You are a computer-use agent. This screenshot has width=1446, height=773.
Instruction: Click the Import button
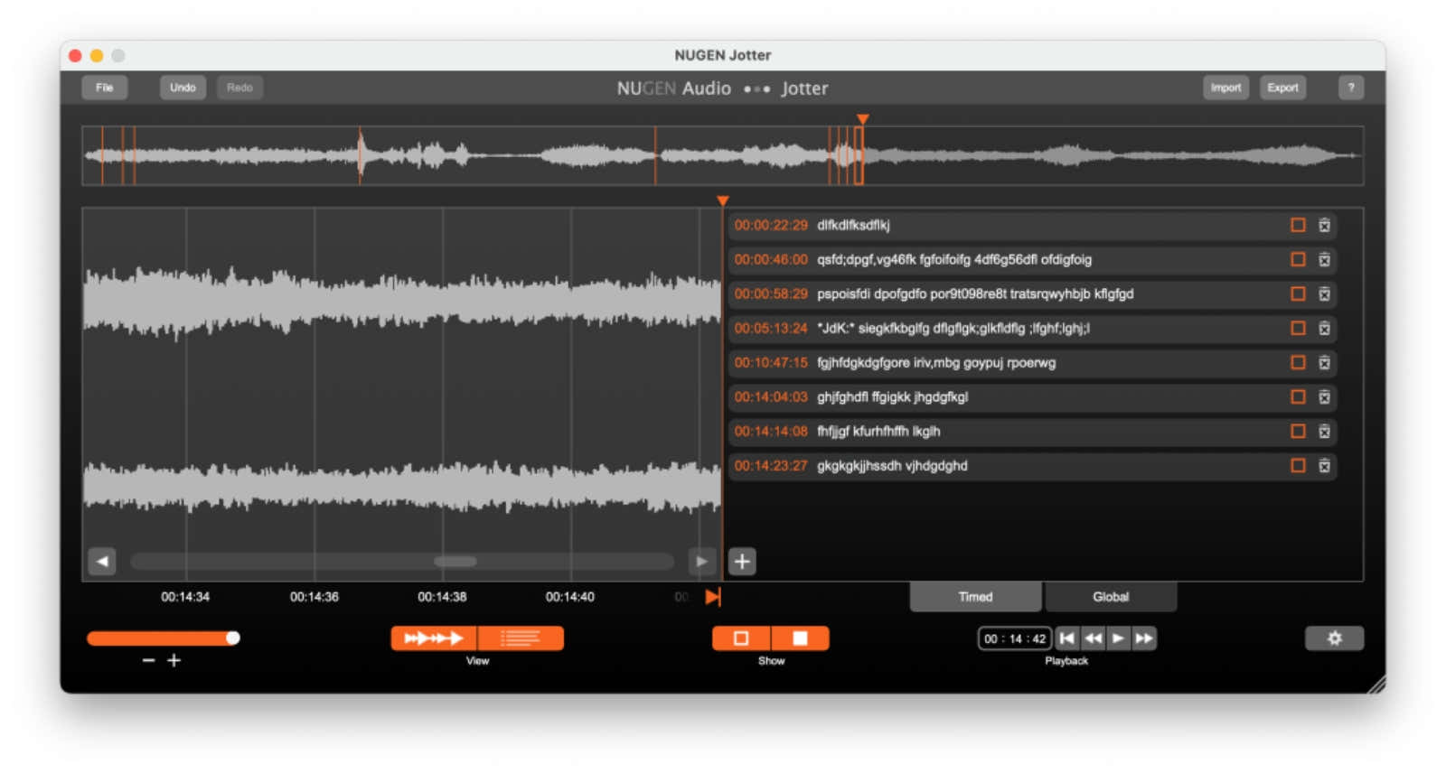tap(1225, 88)
